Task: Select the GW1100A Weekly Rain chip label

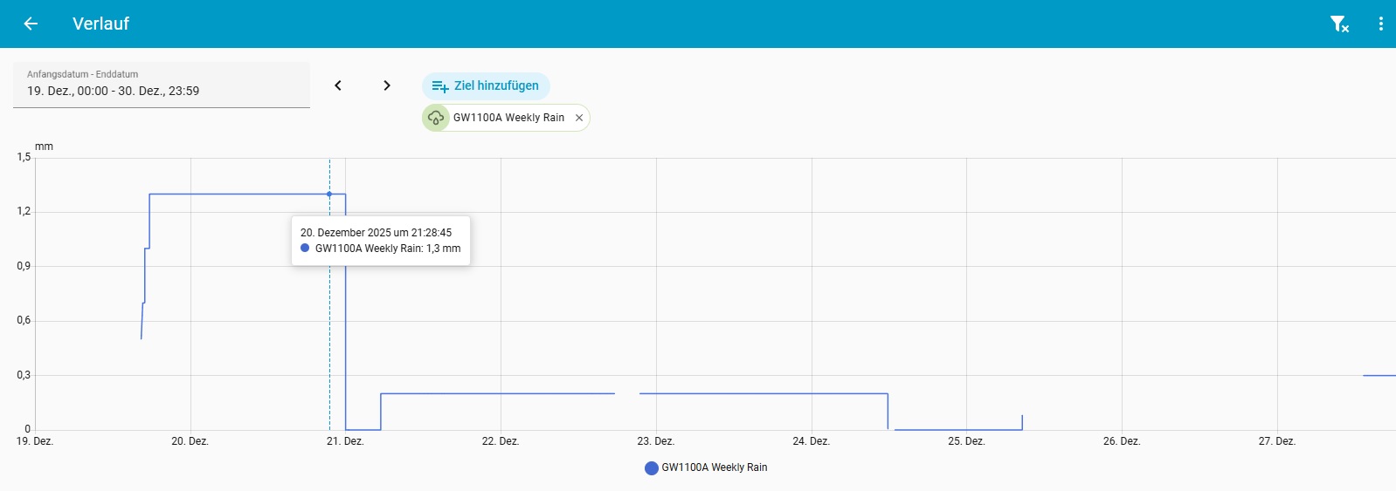Action: [x=508, y=118]
